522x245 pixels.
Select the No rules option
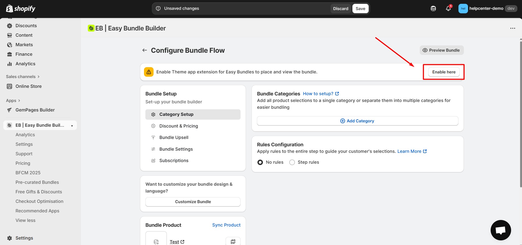260,162
